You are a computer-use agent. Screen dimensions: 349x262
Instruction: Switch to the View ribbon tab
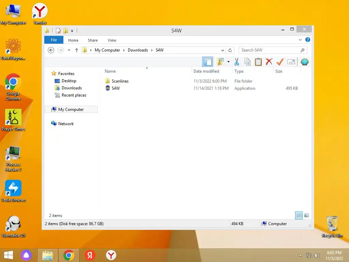pos(112,40)
